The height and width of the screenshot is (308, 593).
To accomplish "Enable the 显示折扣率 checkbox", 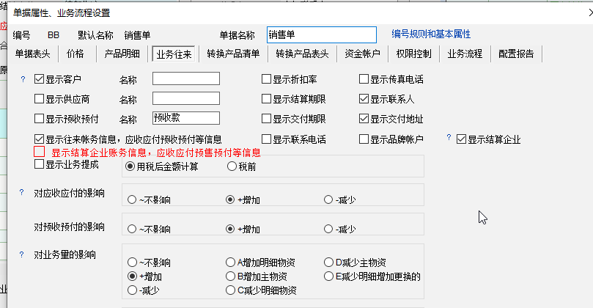I will pos(267,79).
